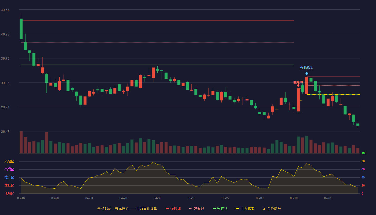This screenshot has width=376, height=215.
Task: Click the 04-08 date axis label
Action: click(x=89, y=198)
